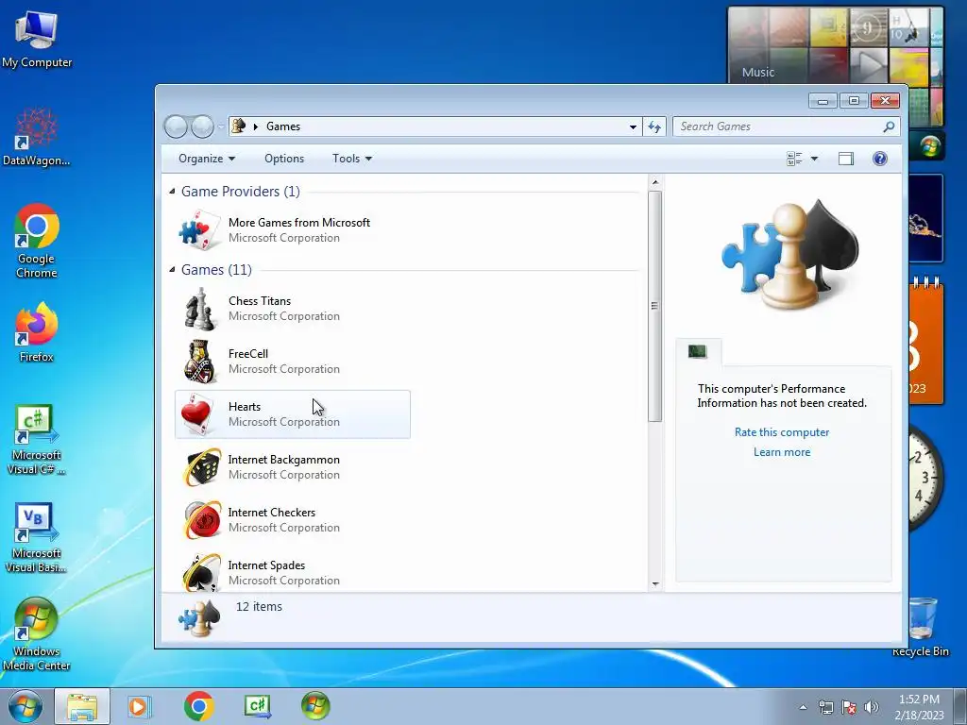Click the Games folder icon in address bar
The image size is (967, 725).
click(x=238, y=126)
